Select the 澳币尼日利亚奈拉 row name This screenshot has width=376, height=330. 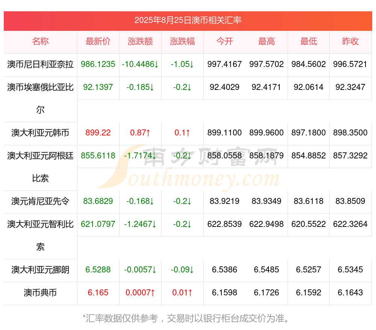(x=40, y=64)
